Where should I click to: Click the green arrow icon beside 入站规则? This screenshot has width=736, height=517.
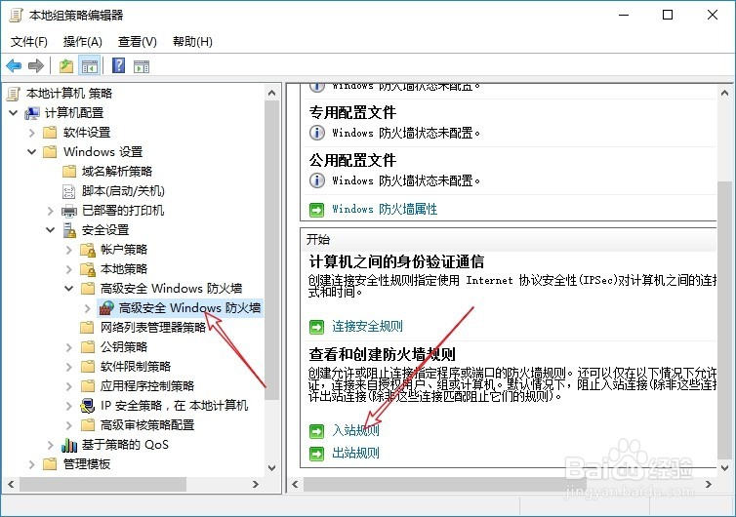(x=317, y=431)
